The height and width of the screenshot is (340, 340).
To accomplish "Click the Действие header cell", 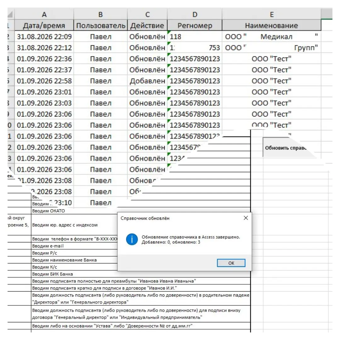I will tap(147, 25).
